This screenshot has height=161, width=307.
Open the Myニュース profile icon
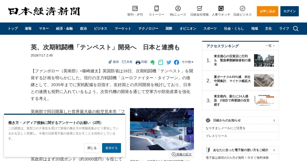click(x=178, y=8)
